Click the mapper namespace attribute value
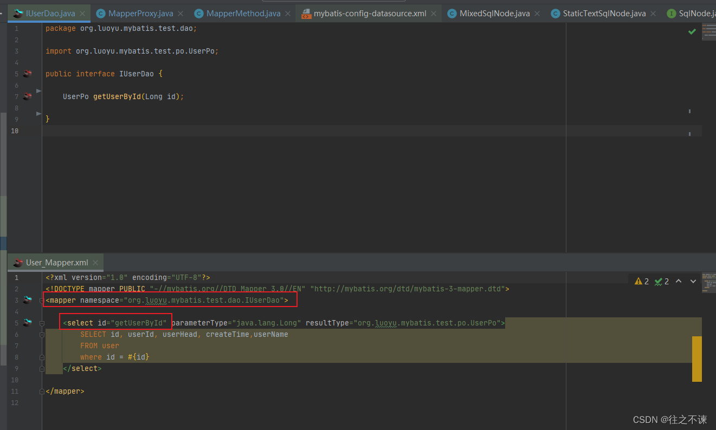The height and width of the screenshot is (430, 716). point(204,300)
